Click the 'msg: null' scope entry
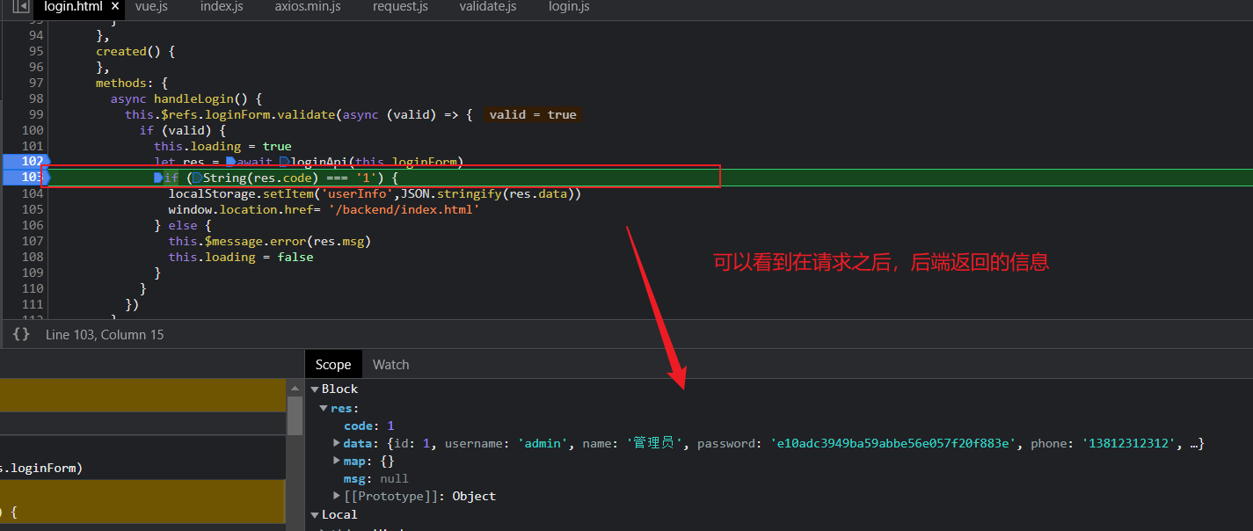 [x=376, y=478]
